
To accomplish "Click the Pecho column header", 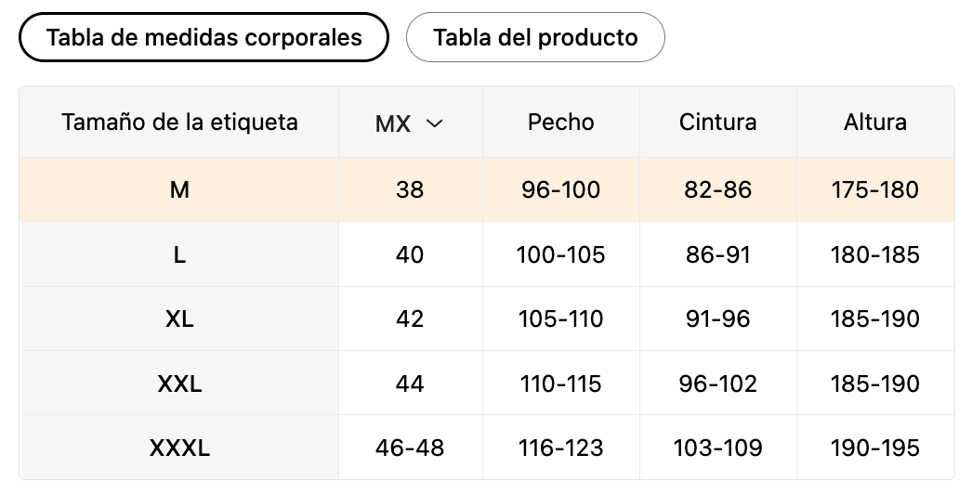I will point(561,122).
